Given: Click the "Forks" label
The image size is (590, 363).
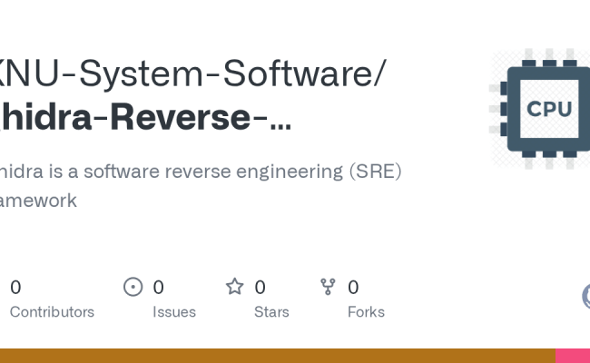Looking at the screenshot, I should tap(366, 312).
